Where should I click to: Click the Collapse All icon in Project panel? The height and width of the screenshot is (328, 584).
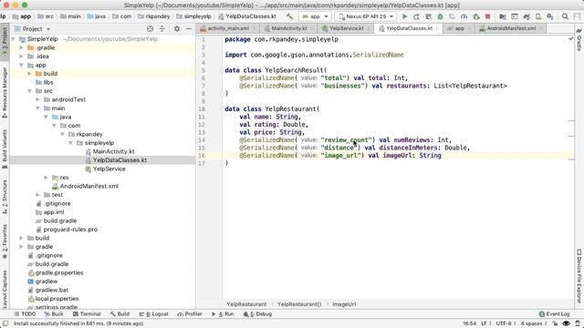[x=162, y=28]
